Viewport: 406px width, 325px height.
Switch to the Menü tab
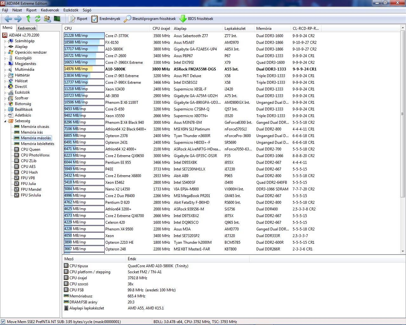pos(8,28)
